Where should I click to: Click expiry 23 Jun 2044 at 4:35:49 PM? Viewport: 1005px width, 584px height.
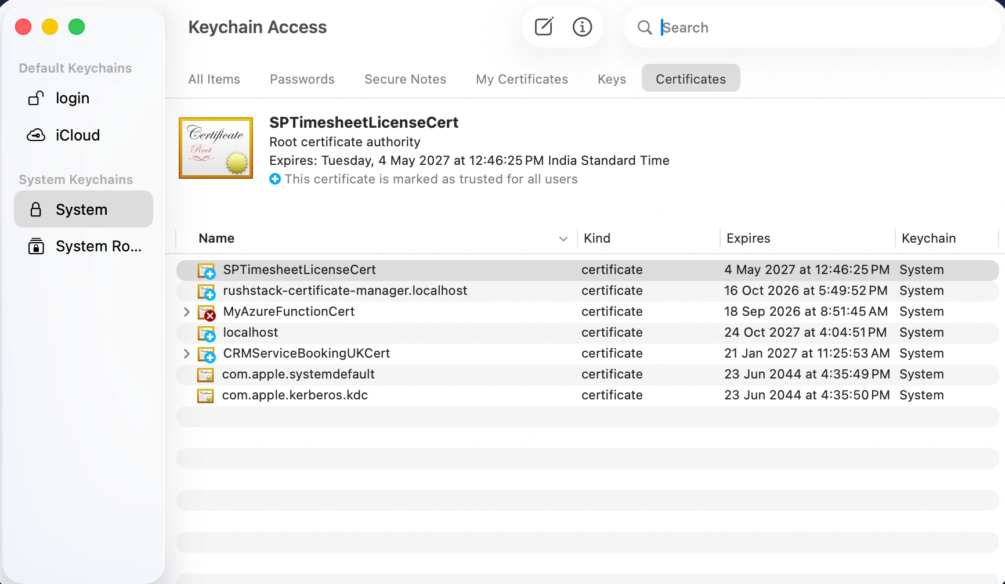point(807,374)
